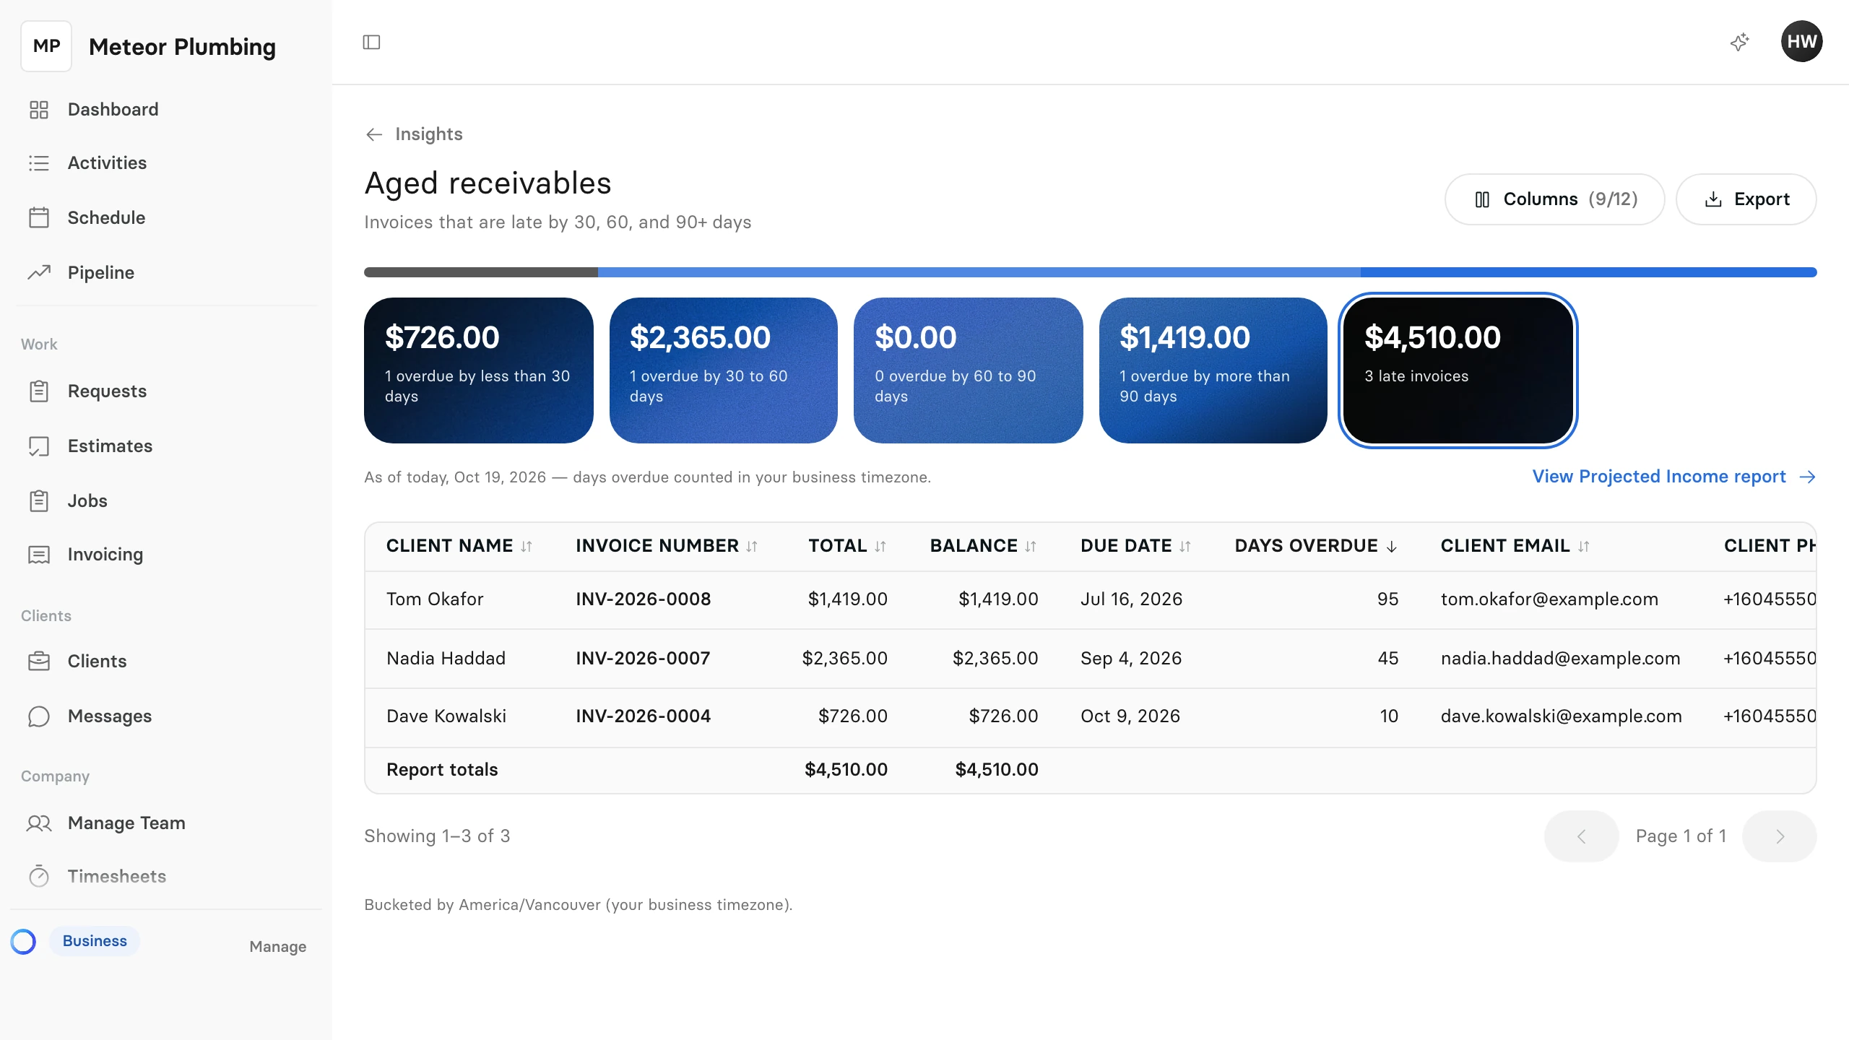Select the $0.00 60 to 90 days card
Viewport: 1849px width, 1040px height.
point(969,370)
